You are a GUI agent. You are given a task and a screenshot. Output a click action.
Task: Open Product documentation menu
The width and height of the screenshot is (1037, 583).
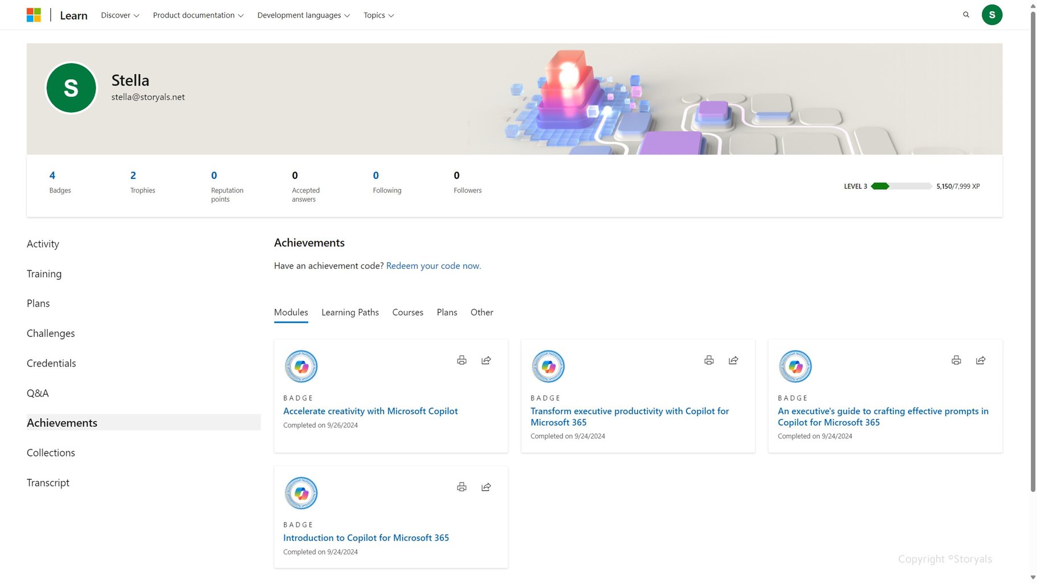tap(198, 15)
